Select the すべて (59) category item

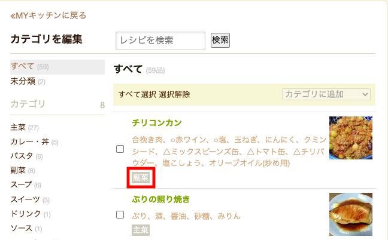pyautogui.click(x=57, y=67)
